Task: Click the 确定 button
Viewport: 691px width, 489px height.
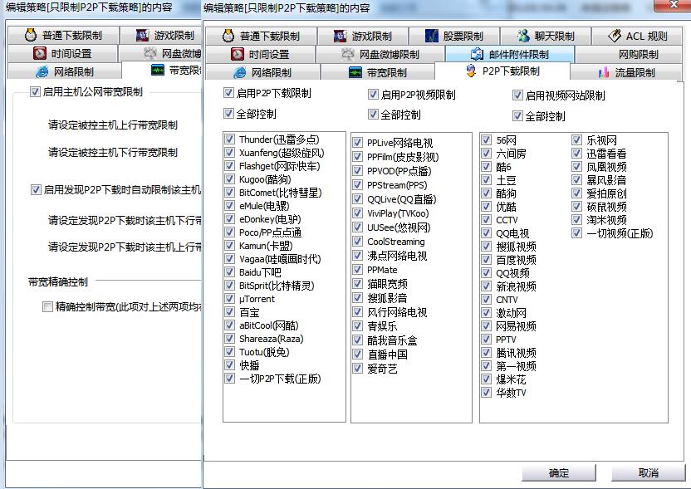Action: 559,473
